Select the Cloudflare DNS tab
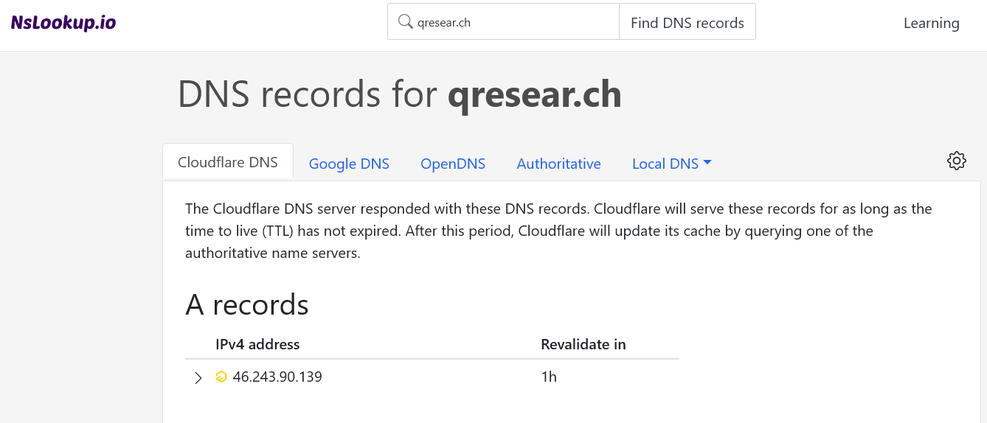This screenshot has height=423, width=987. [228, 162]
